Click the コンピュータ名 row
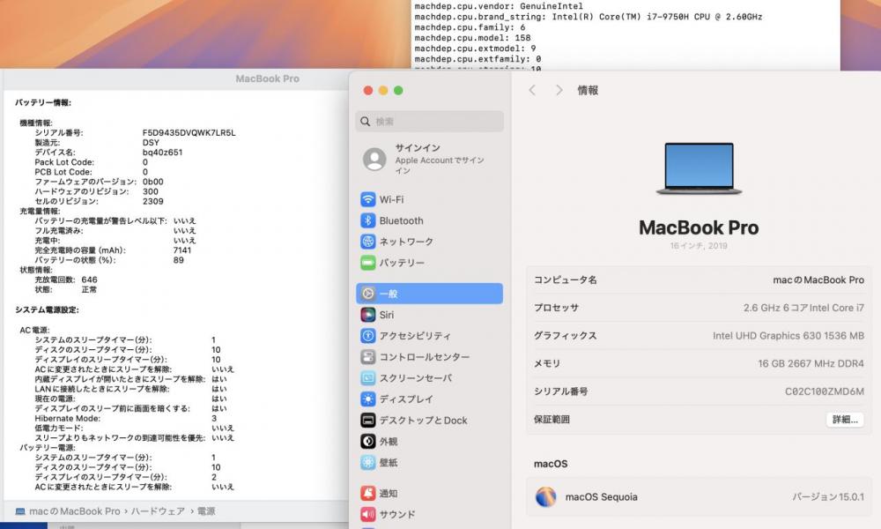 click(x=699, y=280)
